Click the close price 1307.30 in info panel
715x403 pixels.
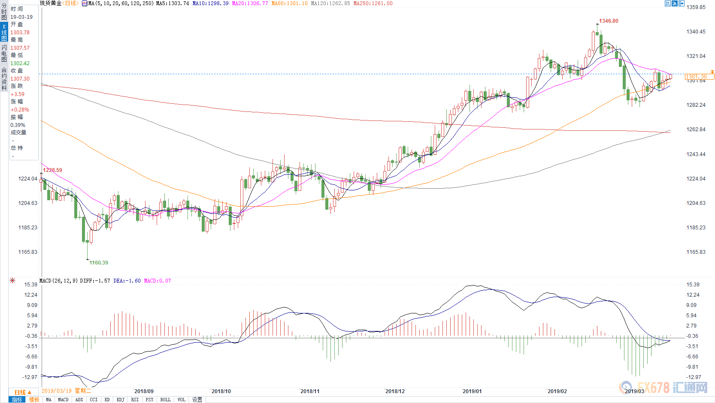coord(20,79)
